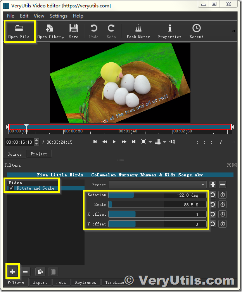Enable keyframes for X offset
The height and width of the screenshot is (292, 242).
point(223,215)
